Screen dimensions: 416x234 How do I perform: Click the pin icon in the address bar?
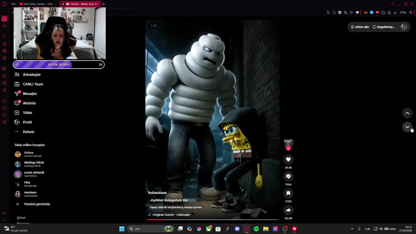click(x=328, y=12)
